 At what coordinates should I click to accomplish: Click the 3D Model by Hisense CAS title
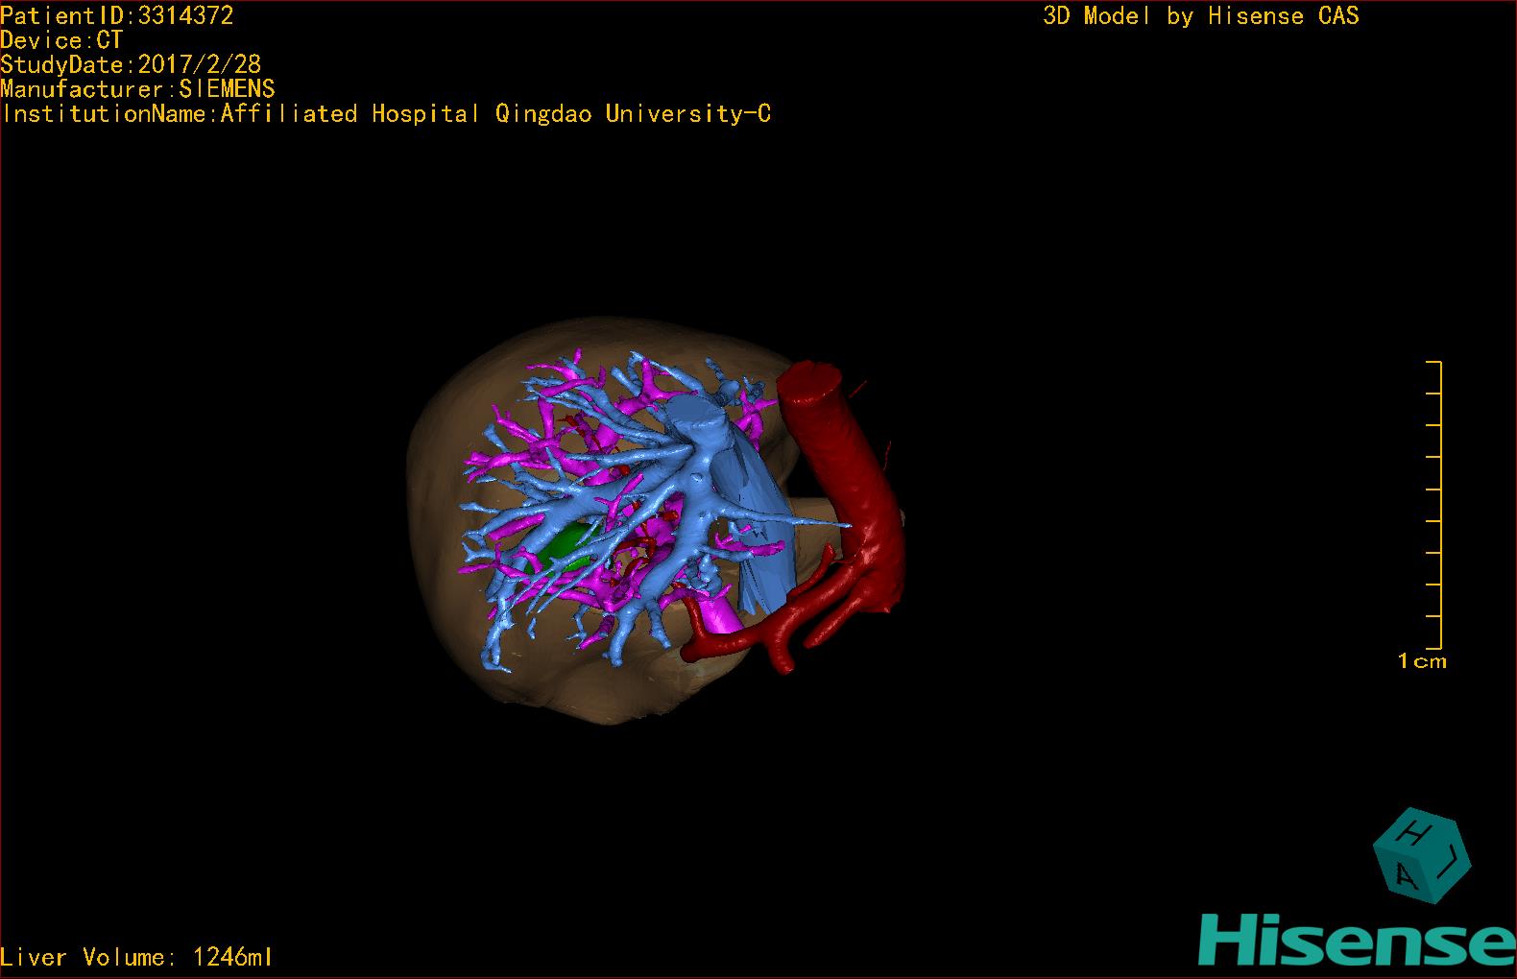(1201, 16)
